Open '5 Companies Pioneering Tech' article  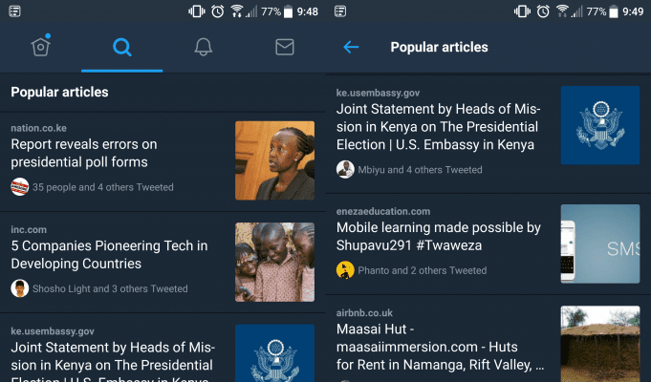tap(109, 254)
